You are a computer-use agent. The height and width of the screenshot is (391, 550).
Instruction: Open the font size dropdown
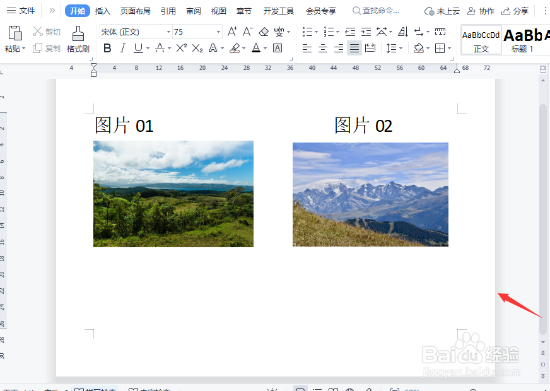(218, 32)
